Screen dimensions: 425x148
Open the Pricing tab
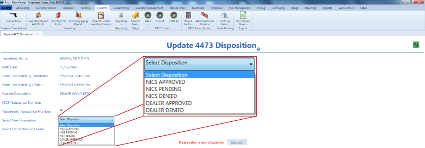click(x=261, y=7)
